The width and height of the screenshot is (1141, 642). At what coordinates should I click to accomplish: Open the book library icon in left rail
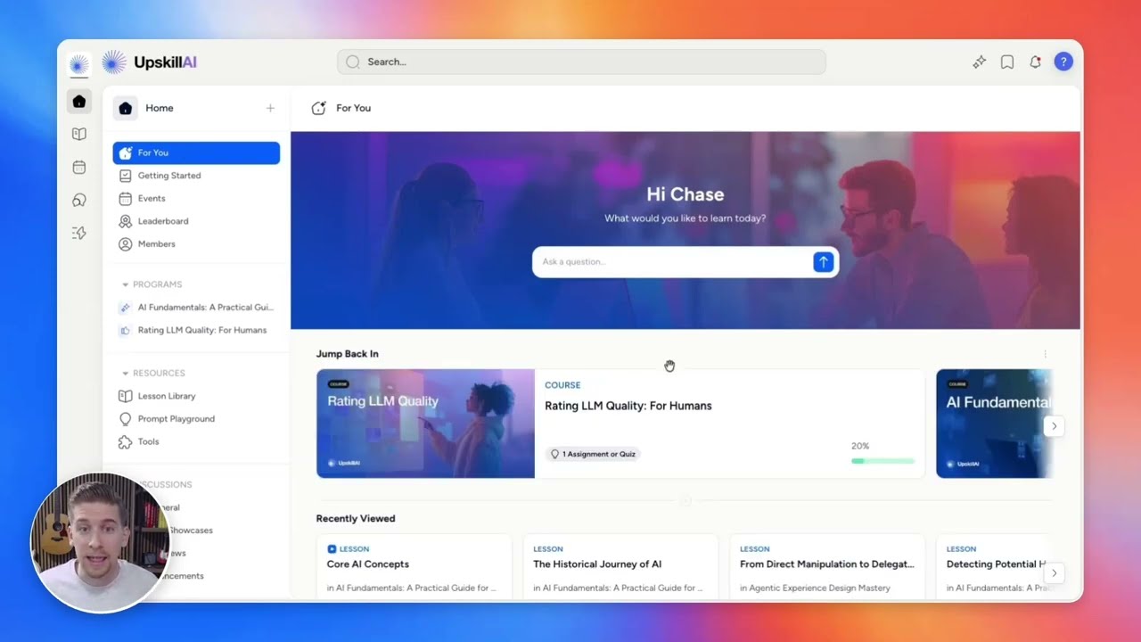tap(79, 134)
